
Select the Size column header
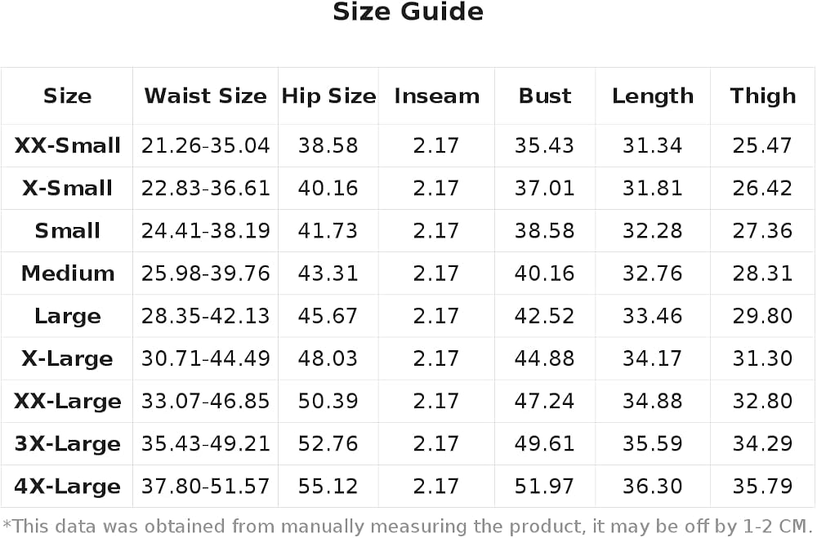(x=67, y=96)
